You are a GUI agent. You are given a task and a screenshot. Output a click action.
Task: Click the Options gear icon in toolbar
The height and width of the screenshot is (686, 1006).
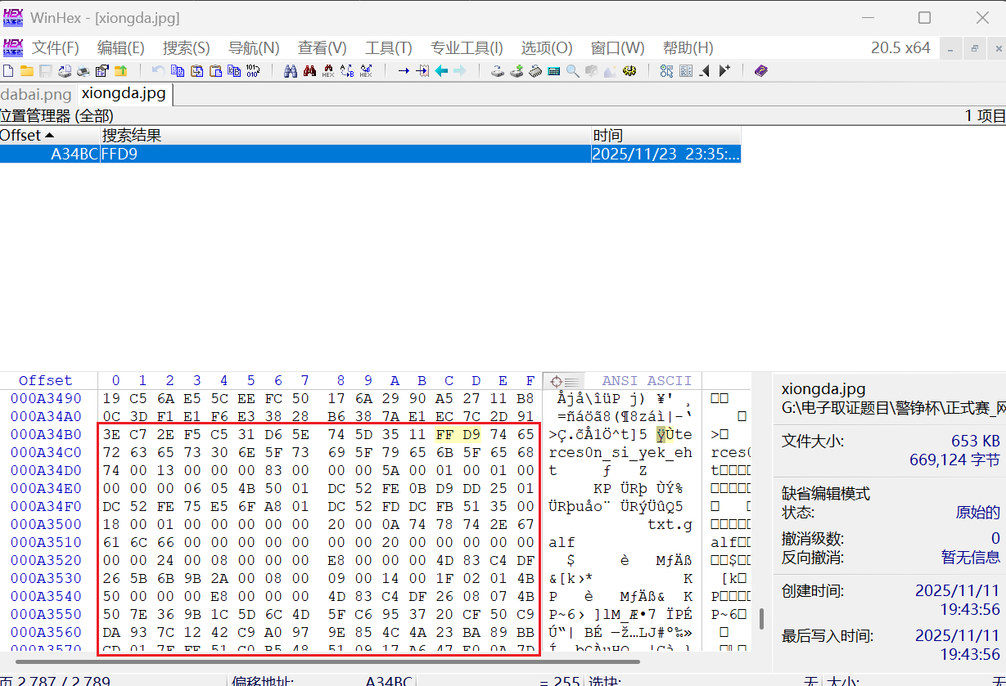pyautogui.click(x=629, y=71)
